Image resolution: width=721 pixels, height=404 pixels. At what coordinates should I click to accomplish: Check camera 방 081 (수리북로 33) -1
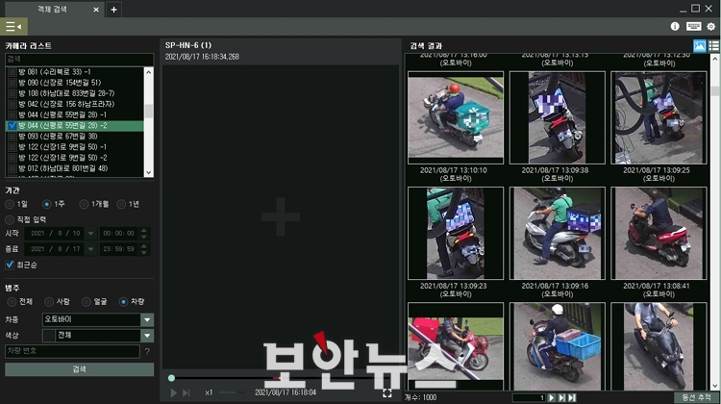point(12,72)
